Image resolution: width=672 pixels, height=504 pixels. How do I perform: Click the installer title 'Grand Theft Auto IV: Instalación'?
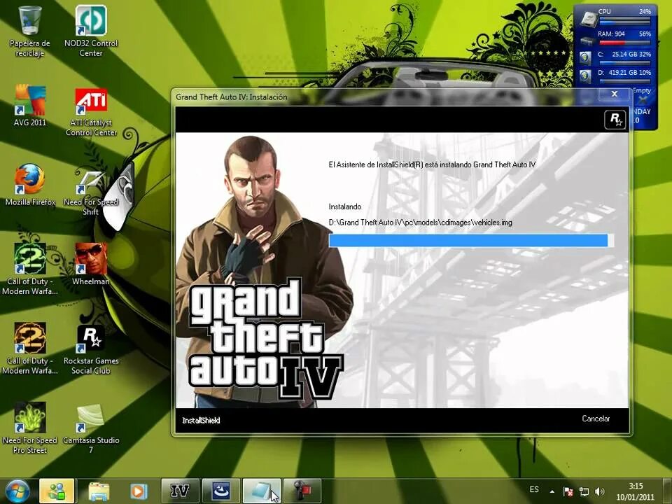[232, 97]
